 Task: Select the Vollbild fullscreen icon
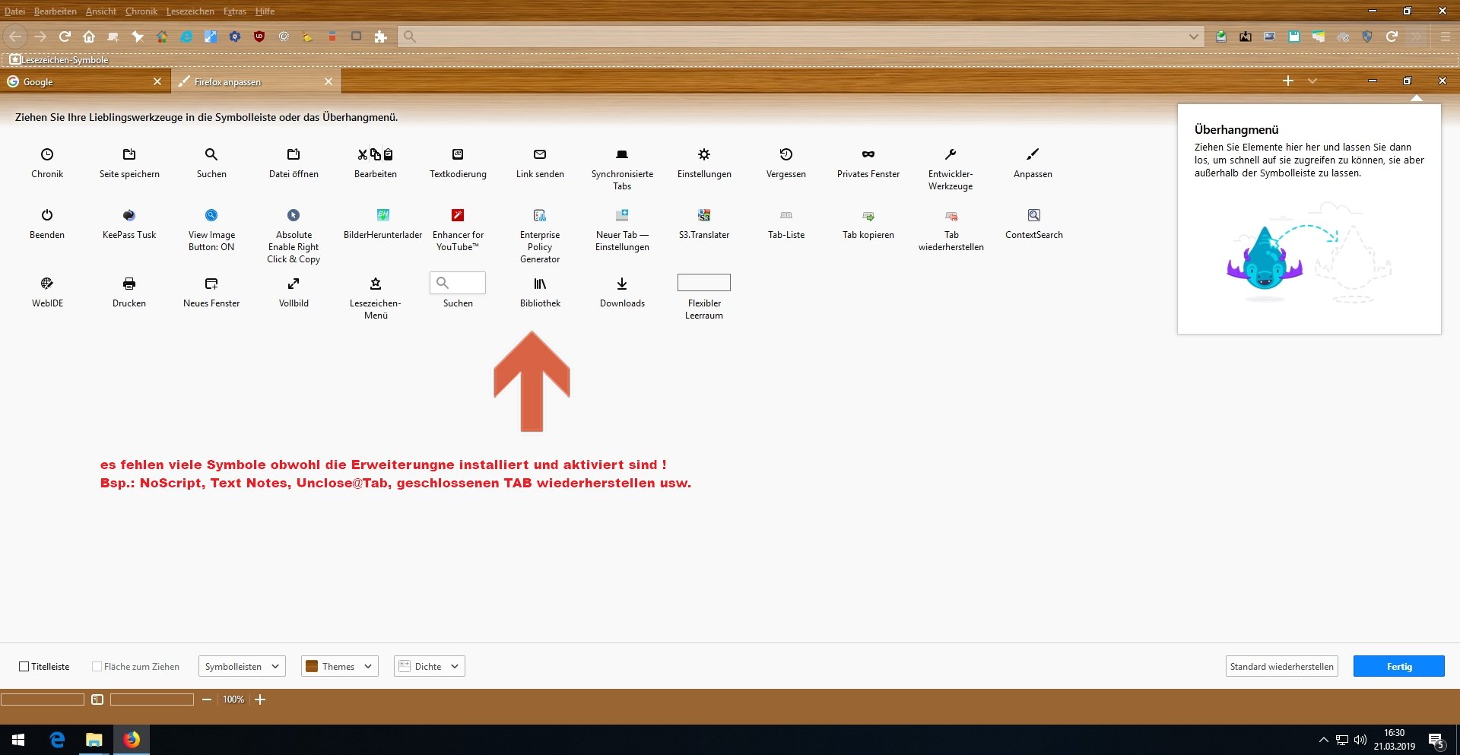pos(294,284)
